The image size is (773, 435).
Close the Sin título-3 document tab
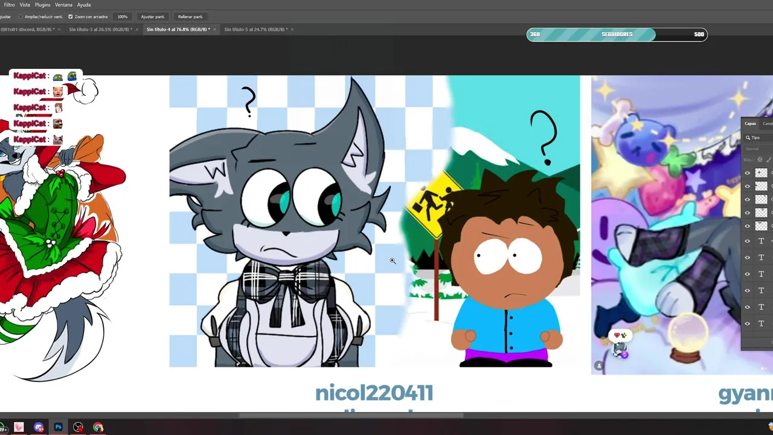coord(136,29)
